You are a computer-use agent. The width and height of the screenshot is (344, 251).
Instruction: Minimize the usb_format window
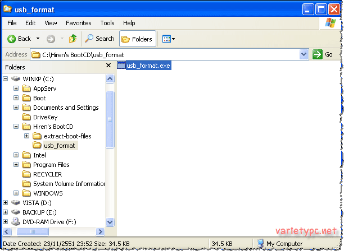click(x=308, y=10)
